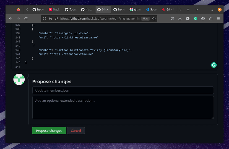Image resolution: width=229 pixels, height=149 pixels.
Task: Reload the page with refresh icon
Action: (26, 19)
